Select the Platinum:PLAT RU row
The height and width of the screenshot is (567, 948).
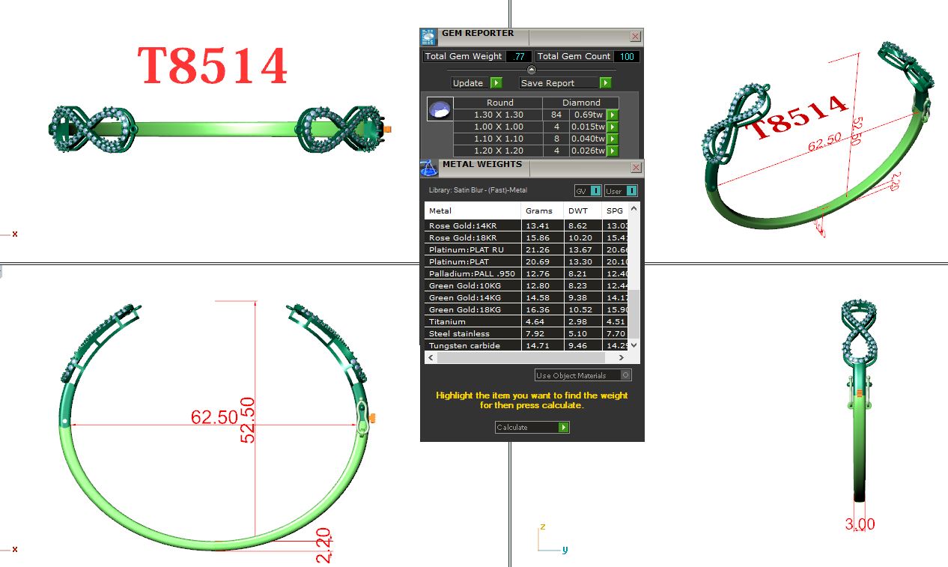point(472,249)
